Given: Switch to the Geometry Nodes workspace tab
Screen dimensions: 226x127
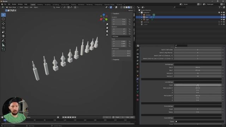Looking at the screenshot, I should [x=109, y=5].
